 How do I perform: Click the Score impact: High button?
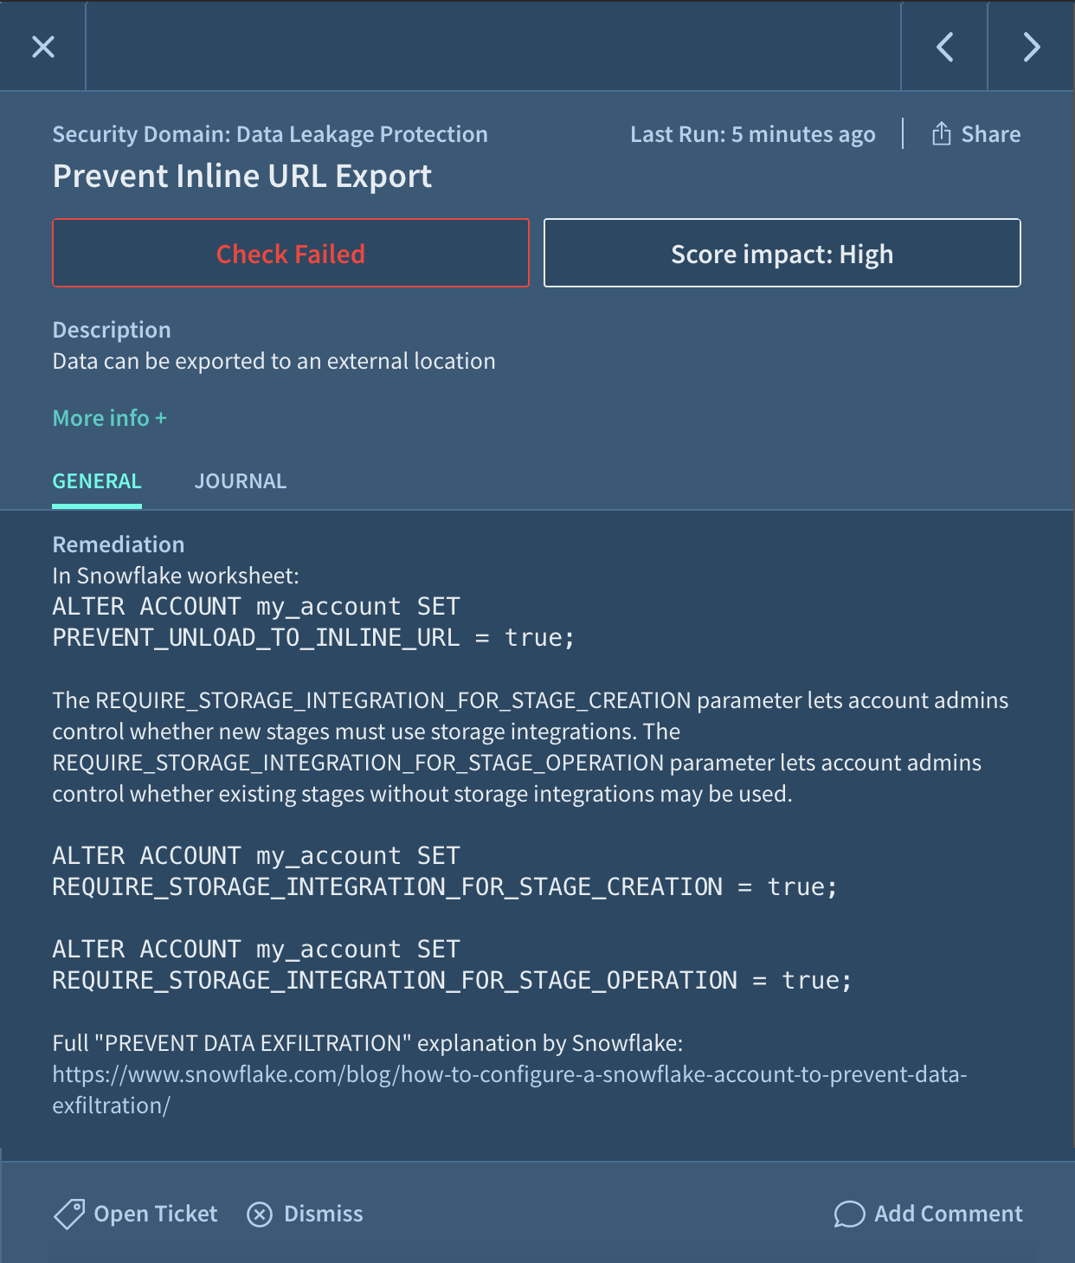point(782,253)
